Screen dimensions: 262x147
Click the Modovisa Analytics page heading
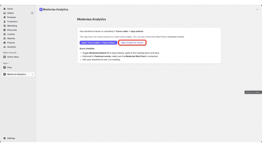pyautogui.click(x=91, y=19)
